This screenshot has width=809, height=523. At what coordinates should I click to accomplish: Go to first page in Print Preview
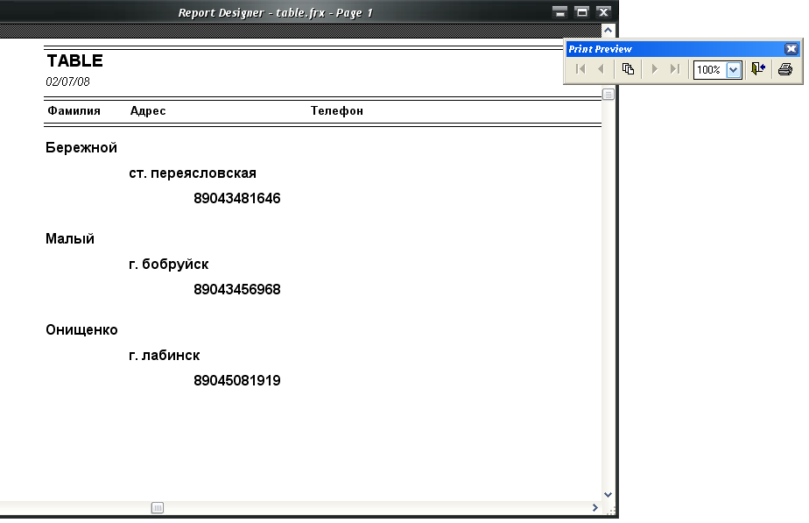coord(580,69)
